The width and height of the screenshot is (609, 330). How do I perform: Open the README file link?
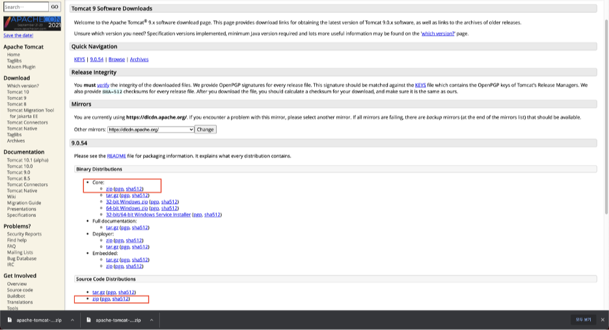(x=116, y=156)
